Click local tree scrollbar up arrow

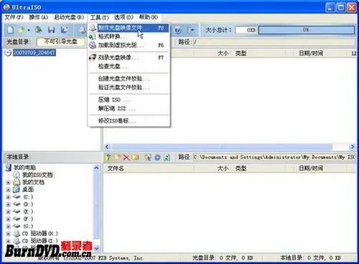[96, 168]
